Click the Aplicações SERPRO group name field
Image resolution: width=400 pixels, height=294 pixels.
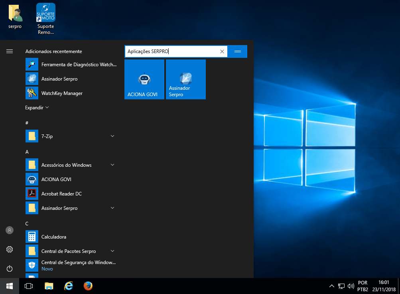[171, 51]
